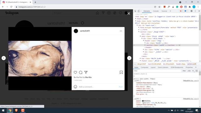The width and height of the screenshot is (201, 113).
Task: Switch to the Sources tab
Action: tap(164, 11)
